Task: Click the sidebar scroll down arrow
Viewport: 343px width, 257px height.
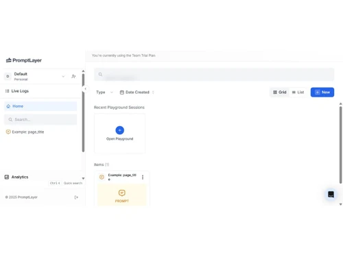Action: click(83, 178)
